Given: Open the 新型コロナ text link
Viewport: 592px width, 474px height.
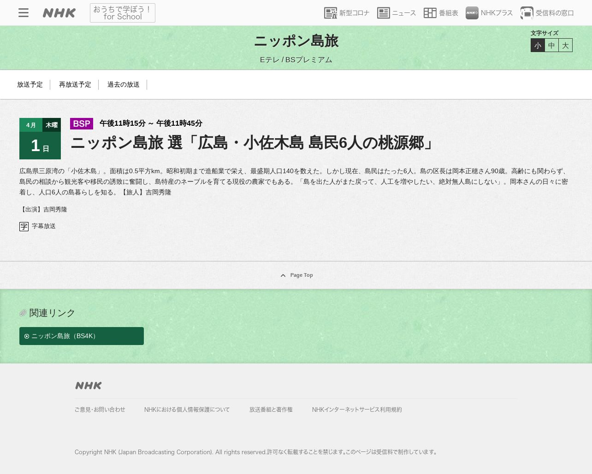Looking at the screenshot, I should [354, 13].
